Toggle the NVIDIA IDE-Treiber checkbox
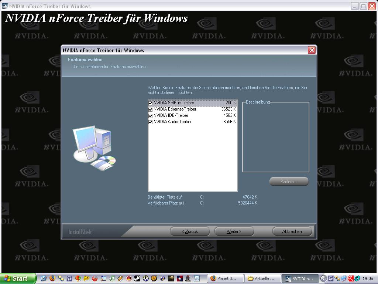The height and width of the screenshot is (284, 378). [151, 116]
